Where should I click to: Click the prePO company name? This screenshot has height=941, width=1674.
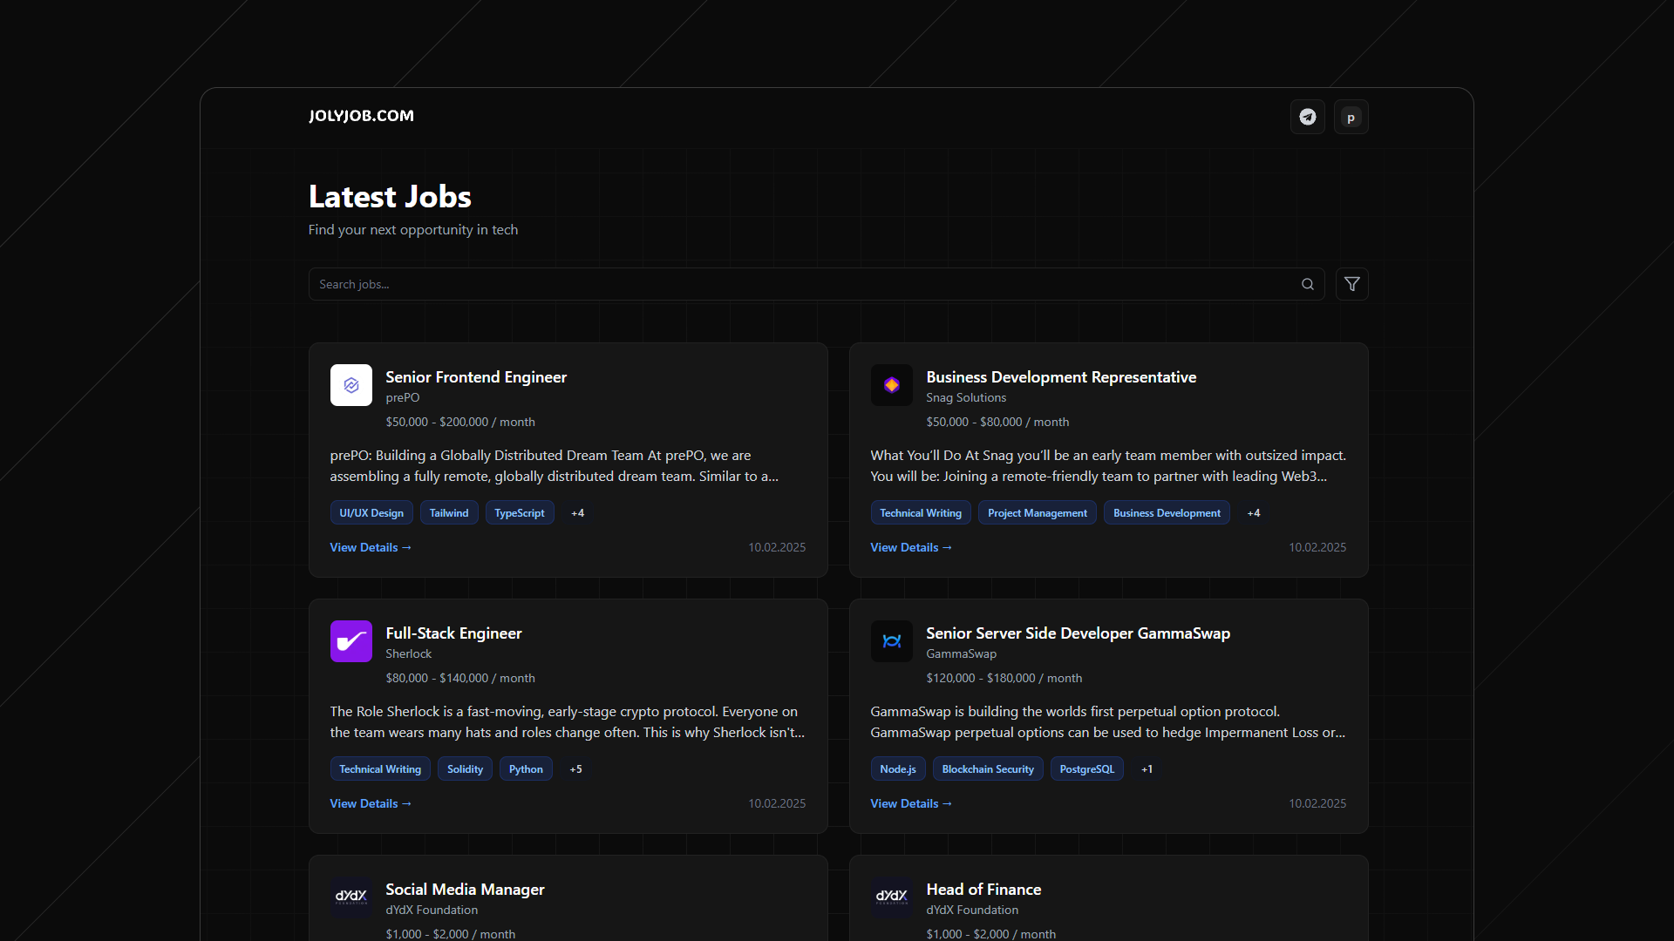click(x=403, y=397)
